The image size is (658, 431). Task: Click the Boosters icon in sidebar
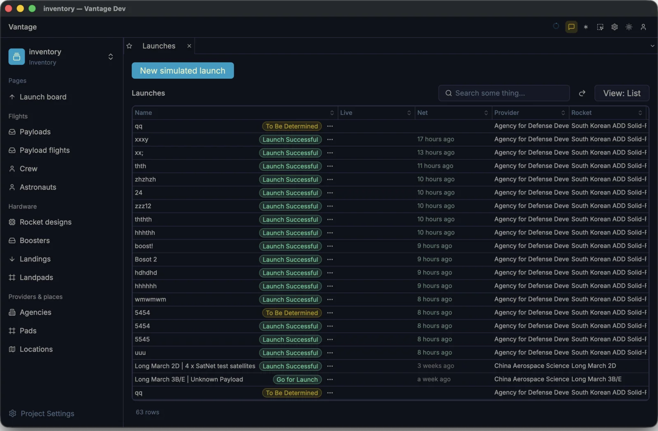[x=12, y=241]
